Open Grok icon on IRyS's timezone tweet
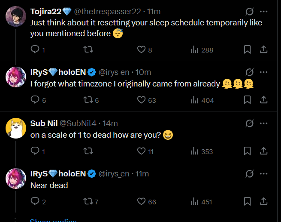This screenshot has width=281, height=222. click(x=249, y=72)
